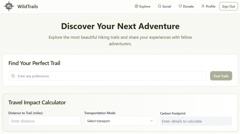This screenshot has width=240, height=134.
Task: Focus the Enter distance input field
Action: pyautogui.click(x=44, y=121)
